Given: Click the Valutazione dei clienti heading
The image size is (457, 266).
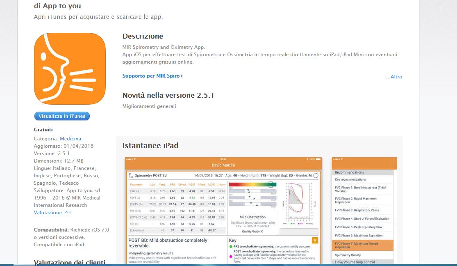Looking at the screenshot, I should 69,262.
